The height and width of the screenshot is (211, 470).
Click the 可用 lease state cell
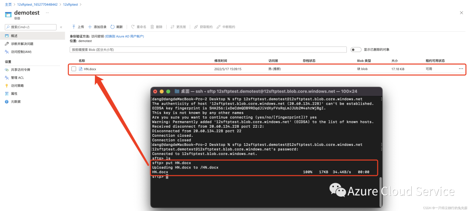(x=429, y=69)
